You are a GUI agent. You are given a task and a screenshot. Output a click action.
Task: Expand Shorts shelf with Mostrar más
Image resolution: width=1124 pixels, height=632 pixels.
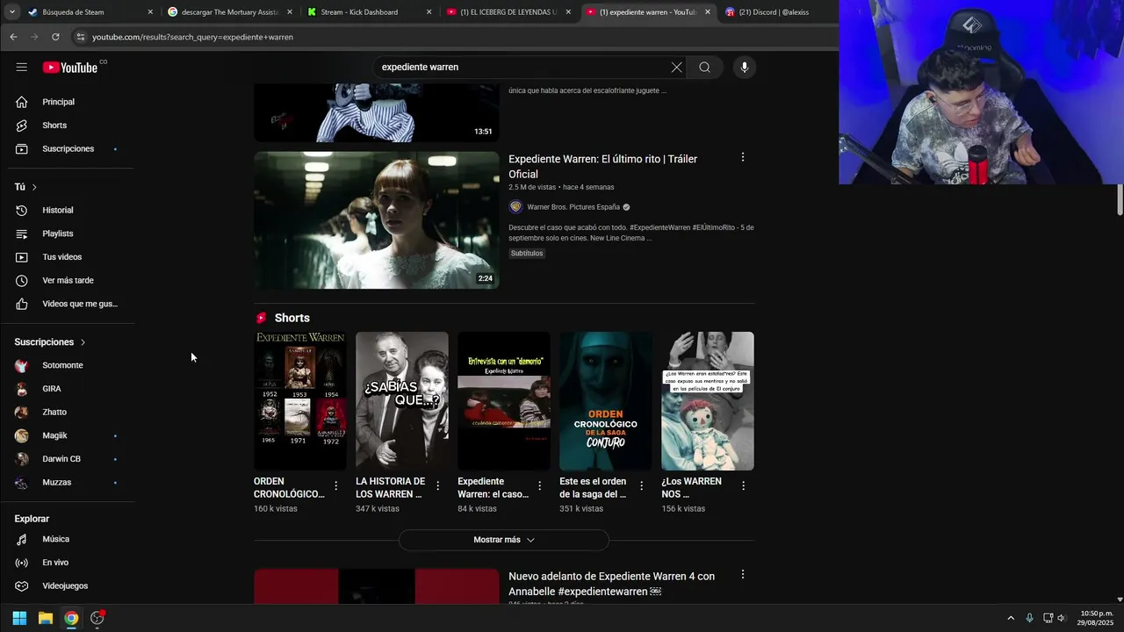click(x=504, y=540)
